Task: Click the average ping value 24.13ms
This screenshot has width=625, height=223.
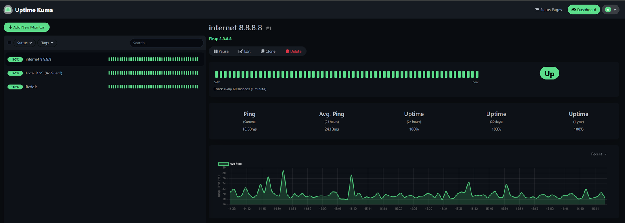Action: coord(332,129)
